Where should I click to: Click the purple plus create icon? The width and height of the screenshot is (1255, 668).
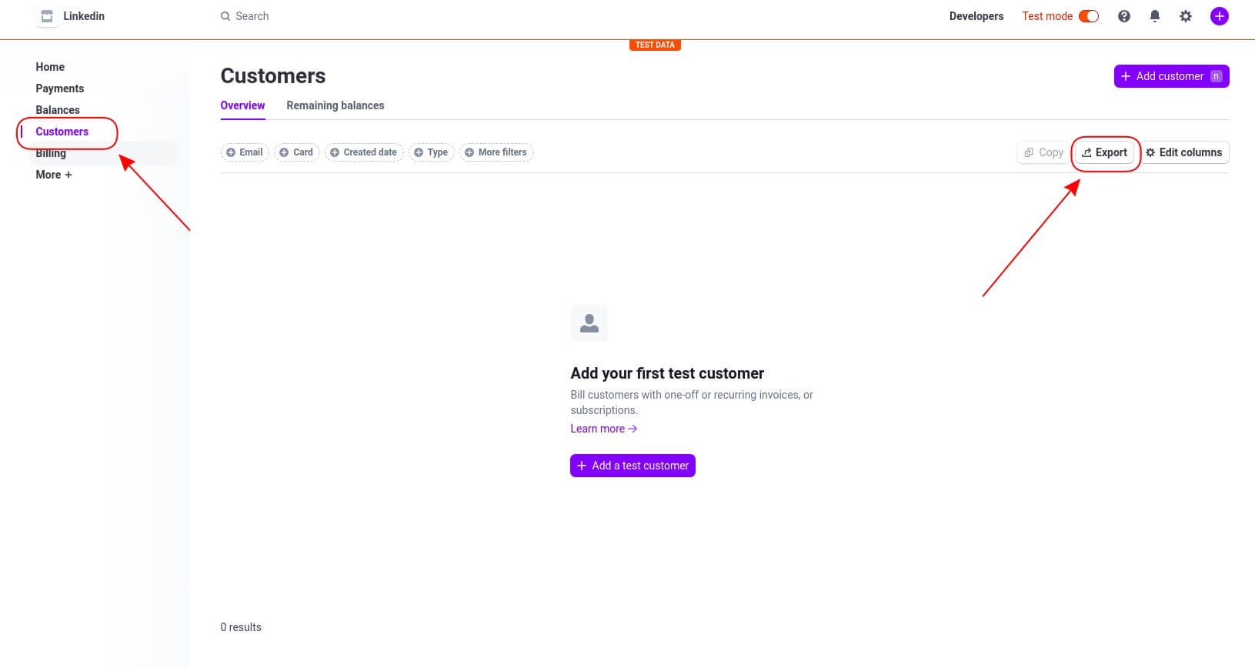1220,16
